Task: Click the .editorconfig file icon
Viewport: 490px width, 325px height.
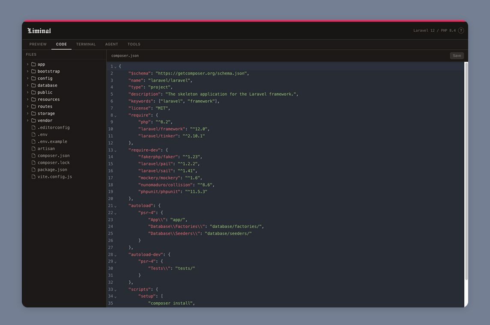Action: [x=33, y=127]
